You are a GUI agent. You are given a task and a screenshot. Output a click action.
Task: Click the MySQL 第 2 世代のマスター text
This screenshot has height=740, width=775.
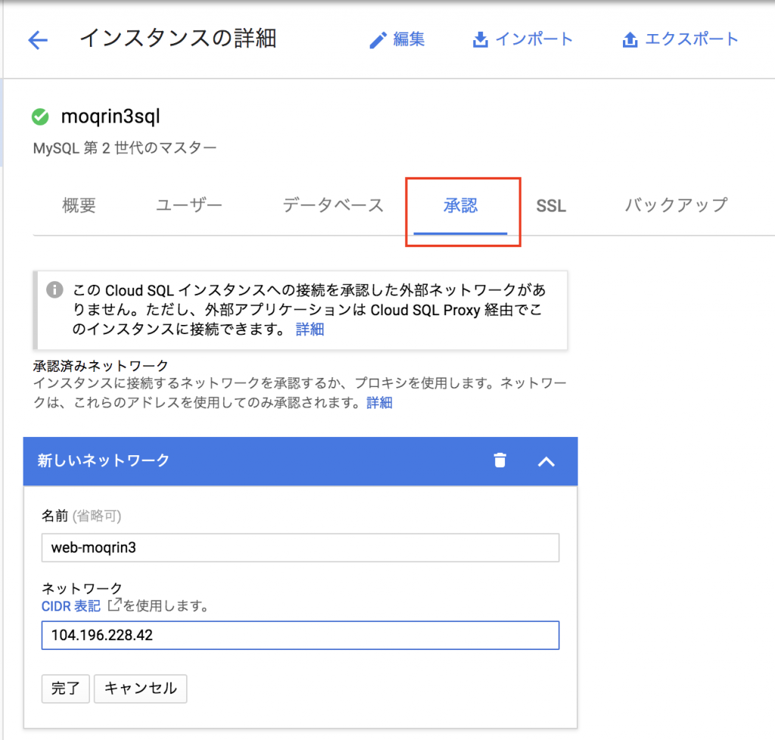click(125, 148)
